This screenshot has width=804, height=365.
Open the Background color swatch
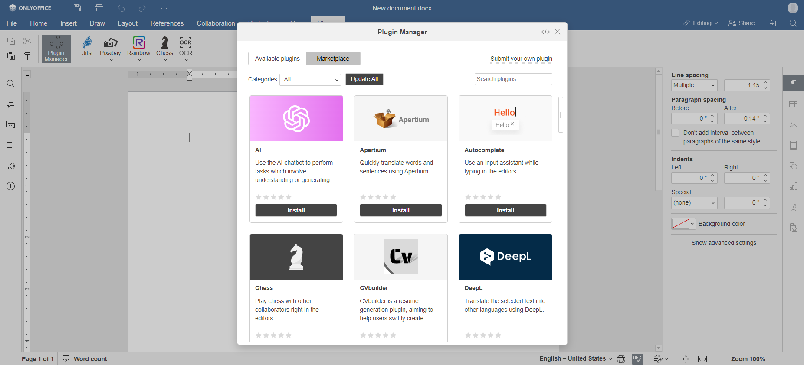[x=683, y=224]
